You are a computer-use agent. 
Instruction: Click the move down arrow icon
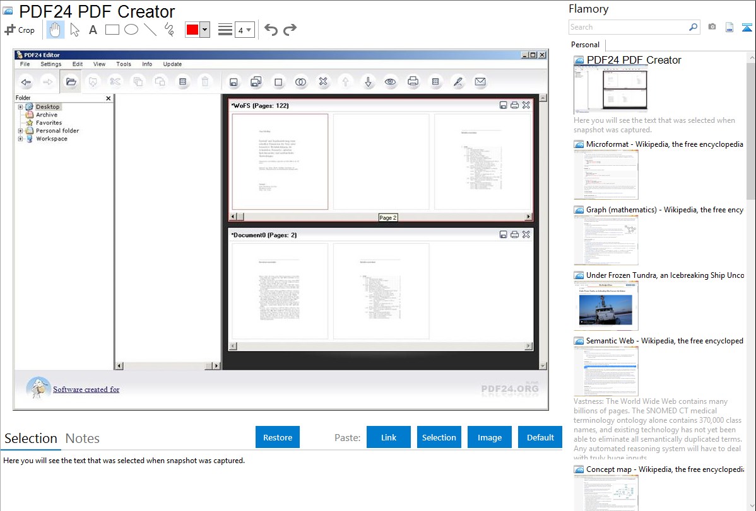click(368, 82)
